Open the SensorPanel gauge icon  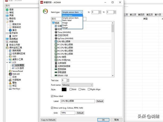coord(10,71)
